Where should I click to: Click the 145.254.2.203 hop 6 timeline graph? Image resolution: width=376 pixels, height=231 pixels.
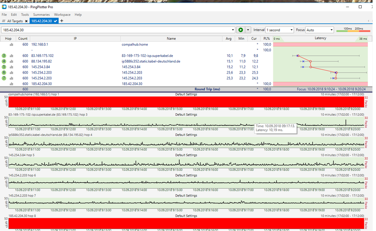[186, 183]
